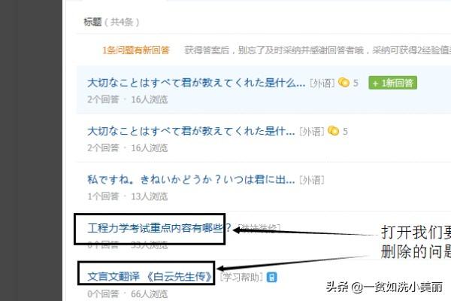
Task: Open the 工程力学考试重点内容有哪些 question
Action: click(159, 228)
